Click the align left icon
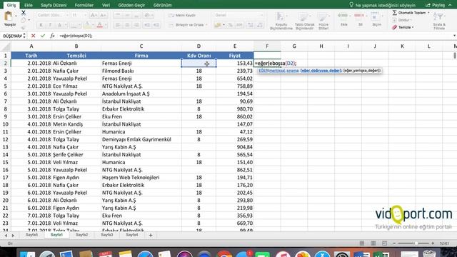Image resolution: width=457 pixels, height=257 pixels. click(118, 25)
